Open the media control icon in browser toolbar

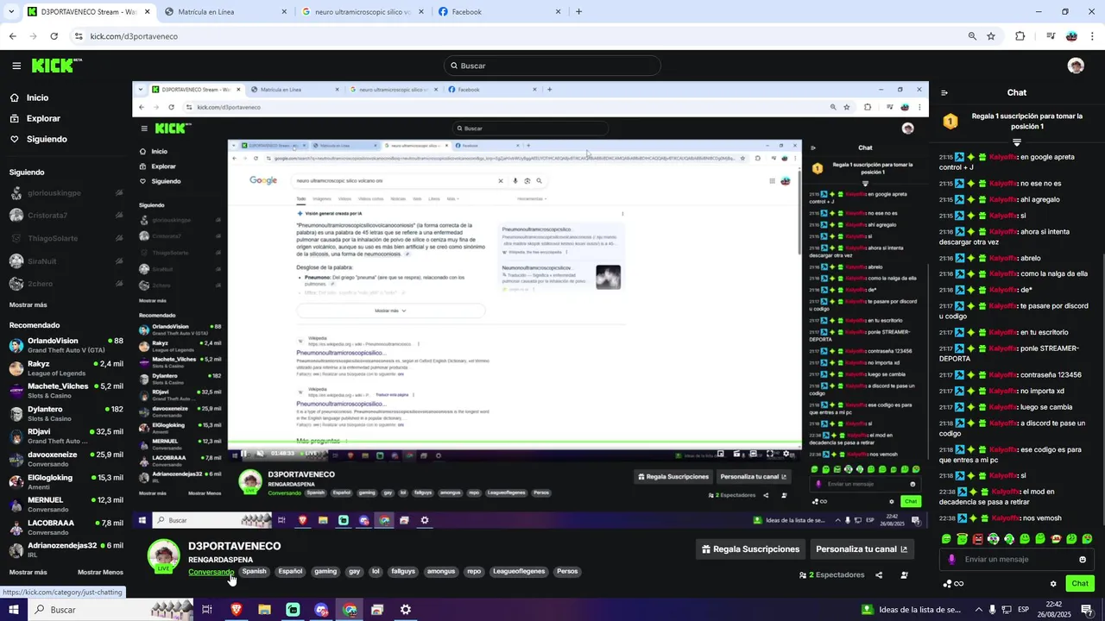(1051, 36)
